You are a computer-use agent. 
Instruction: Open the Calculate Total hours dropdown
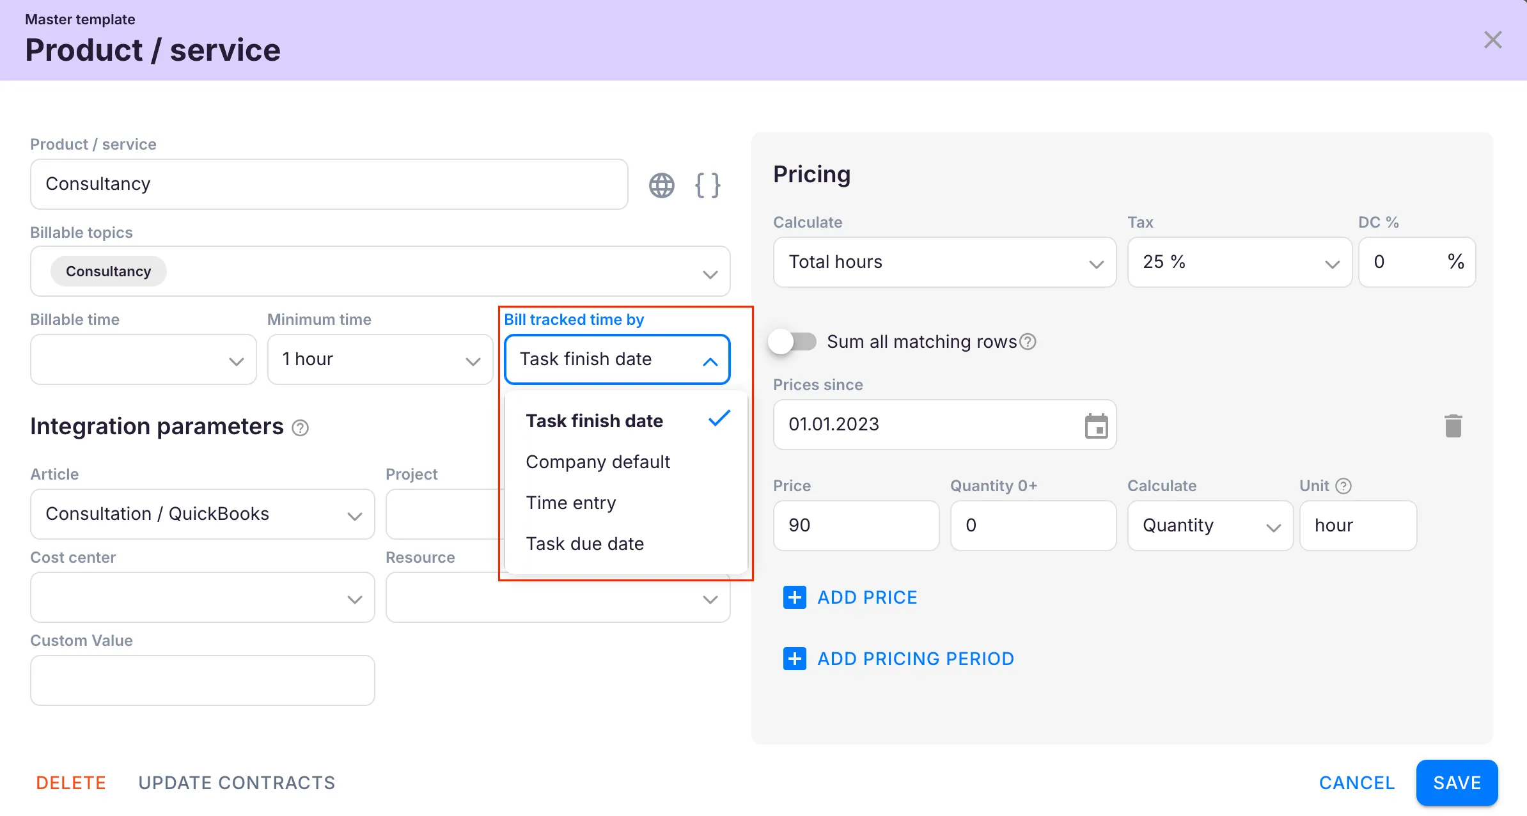point(944,262)
